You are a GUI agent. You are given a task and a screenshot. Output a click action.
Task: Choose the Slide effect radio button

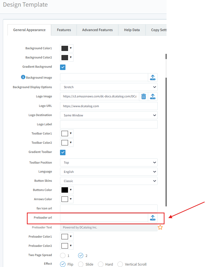[x=81, y=264]
